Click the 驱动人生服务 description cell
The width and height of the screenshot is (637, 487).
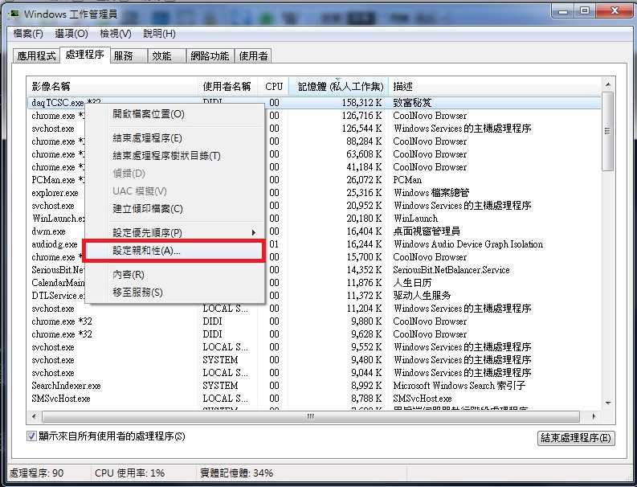click(422, 296)
